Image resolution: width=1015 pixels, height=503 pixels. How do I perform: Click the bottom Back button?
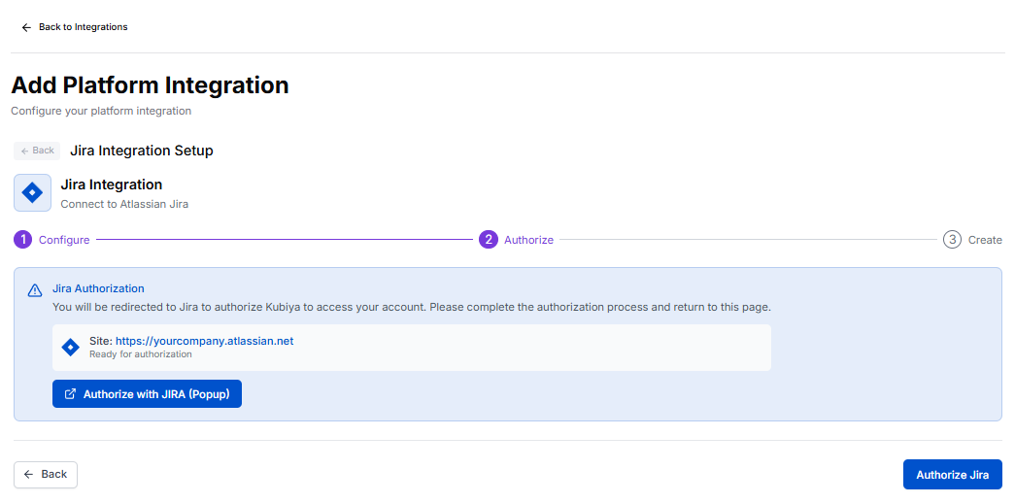point(46,475)
